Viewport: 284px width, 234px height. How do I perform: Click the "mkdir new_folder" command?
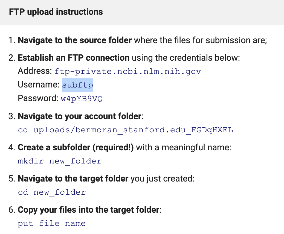click(x=59, y=161)
